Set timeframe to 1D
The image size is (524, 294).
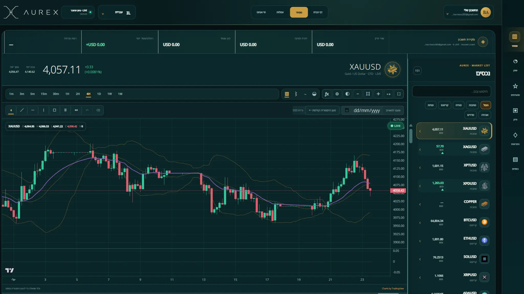[x=99, y=94]
